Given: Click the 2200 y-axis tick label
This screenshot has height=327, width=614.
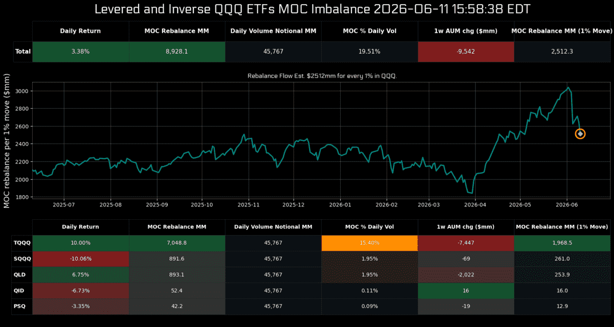Looking at the screenshot, I should (22, 162).
